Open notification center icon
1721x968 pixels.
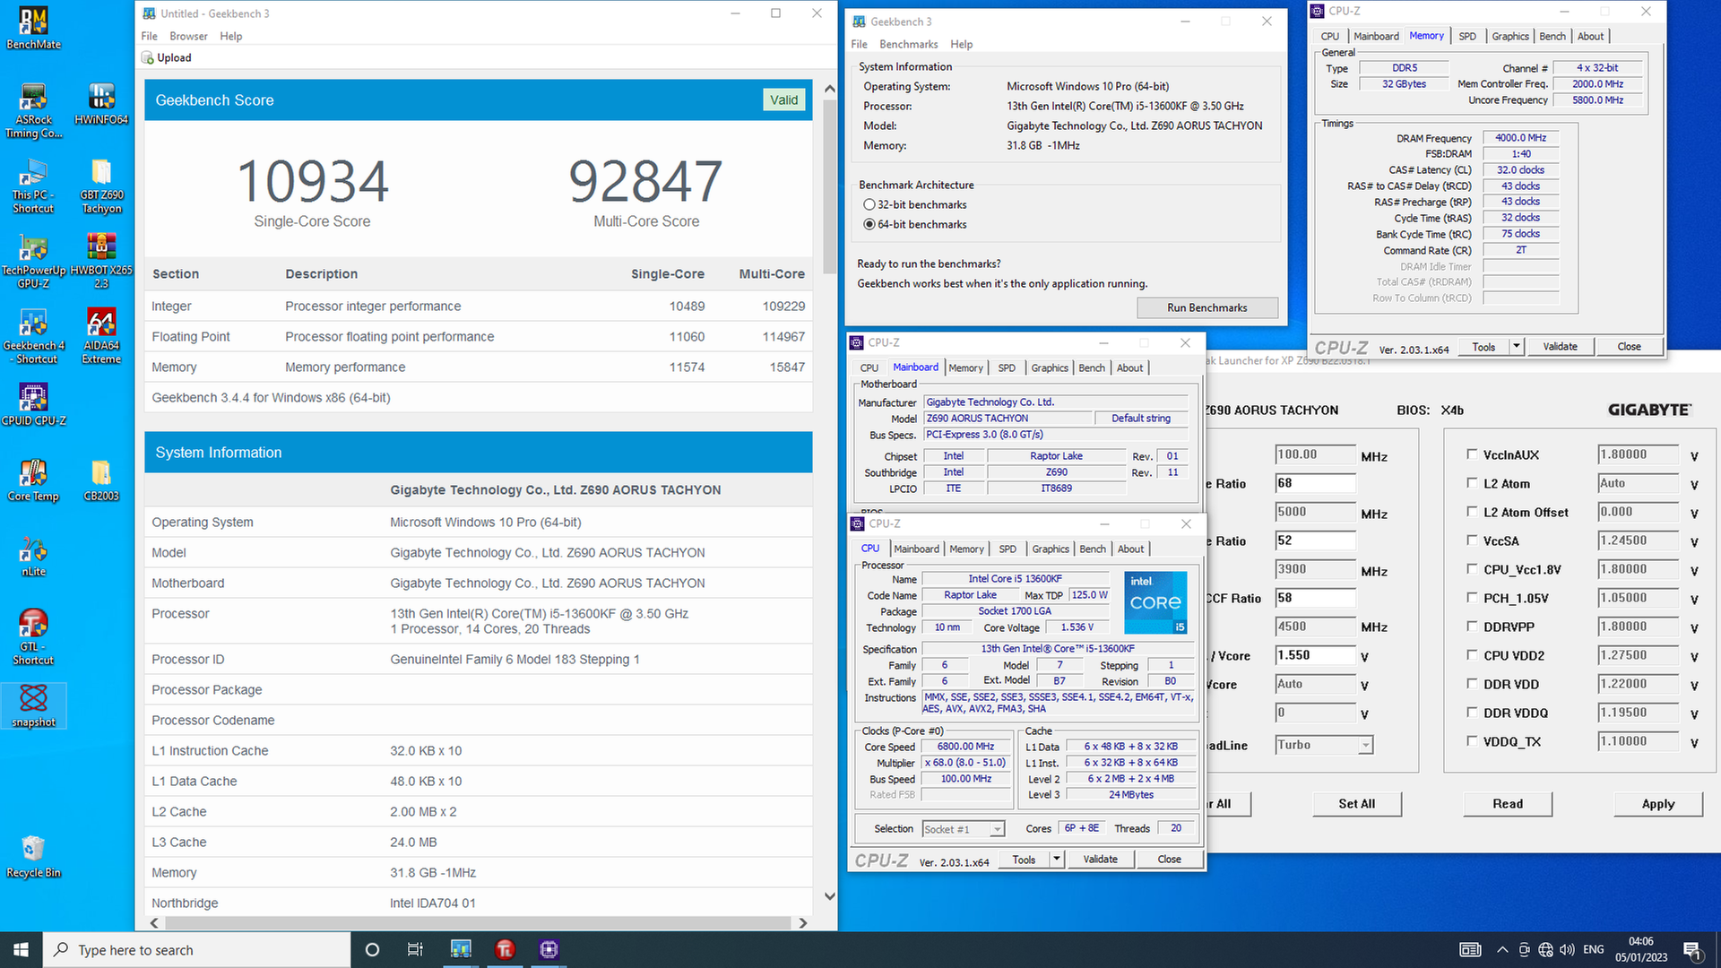[x=1691, y=949]
